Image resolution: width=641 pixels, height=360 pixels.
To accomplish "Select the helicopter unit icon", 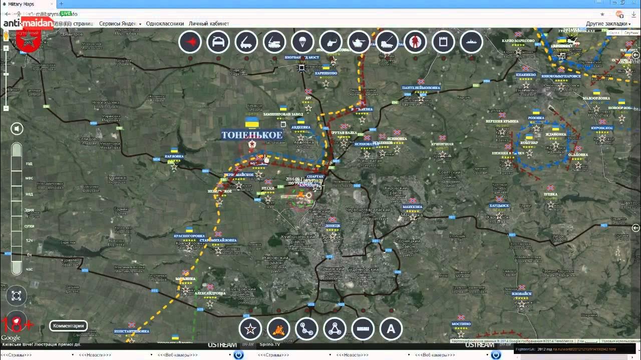I will tap(330, 42).
